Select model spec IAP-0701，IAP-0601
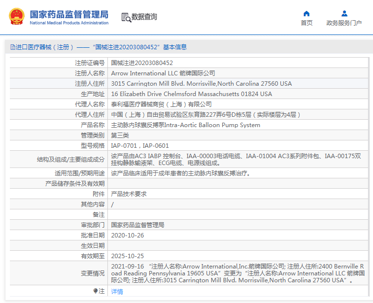This screenshot has width=373, height=303. [140, 145]
